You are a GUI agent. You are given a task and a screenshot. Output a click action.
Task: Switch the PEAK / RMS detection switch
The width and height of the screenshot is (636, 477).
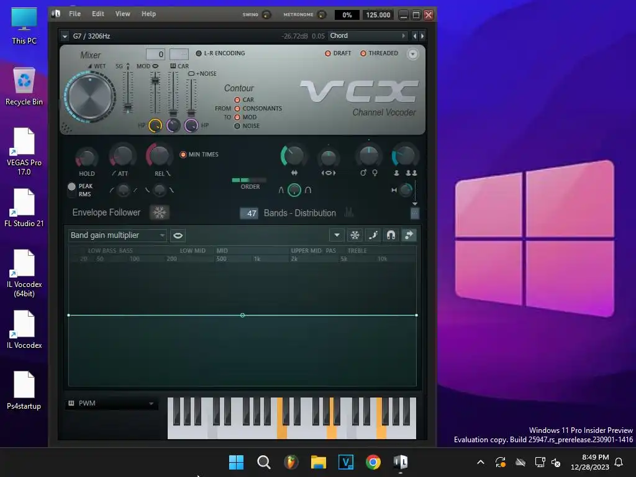pyautogui.click(x=72, y=190)
